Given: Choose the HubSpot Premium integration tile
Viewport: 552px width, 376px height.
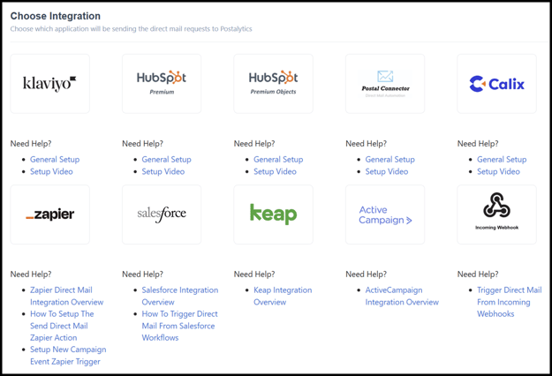Looking at the screenshot, I should click(162, 84).
